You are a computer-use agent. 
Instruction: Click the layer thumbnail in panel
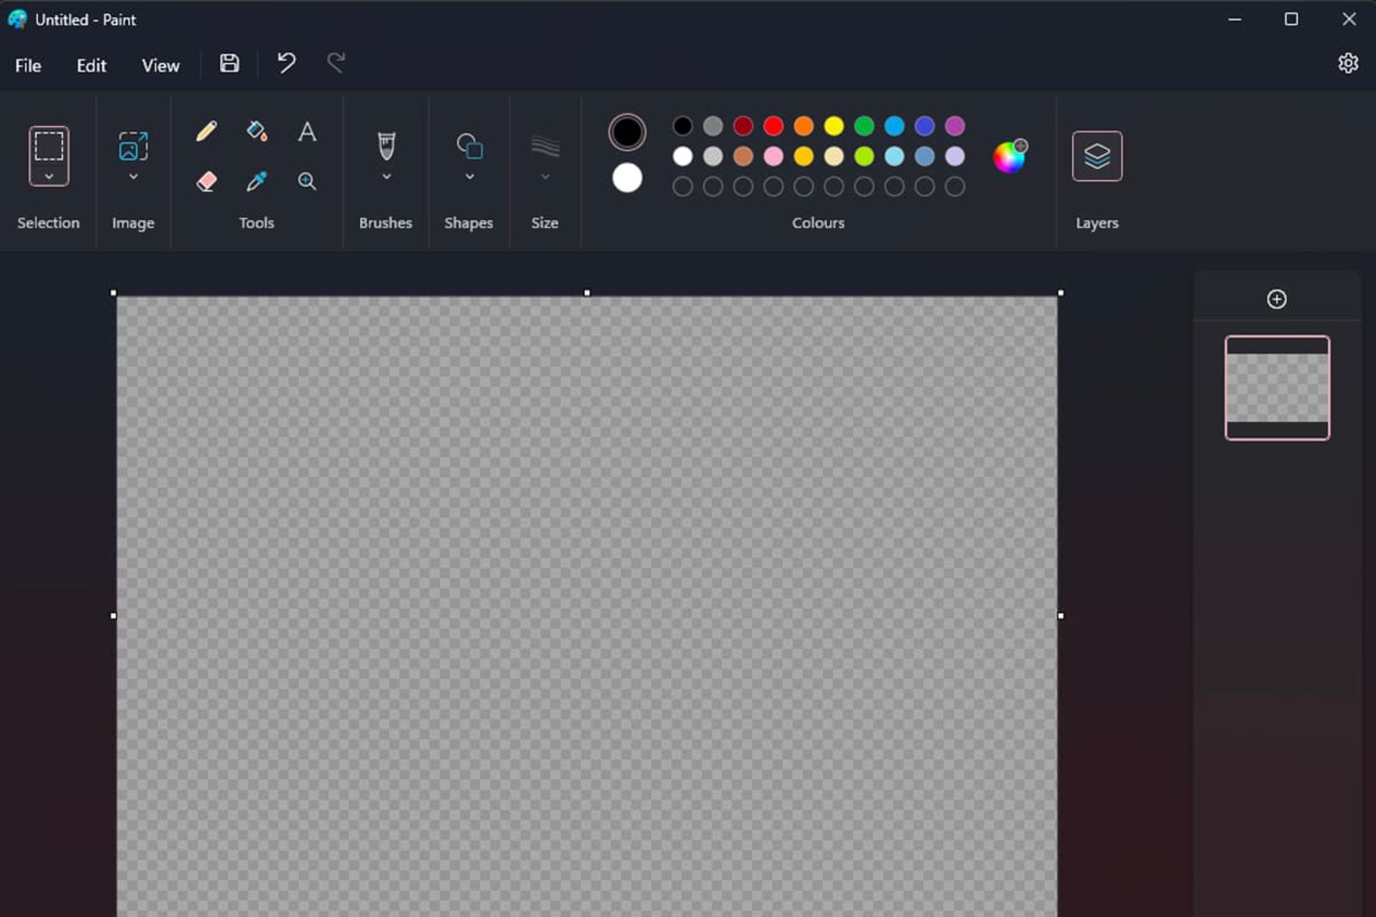click(1276, 388)
